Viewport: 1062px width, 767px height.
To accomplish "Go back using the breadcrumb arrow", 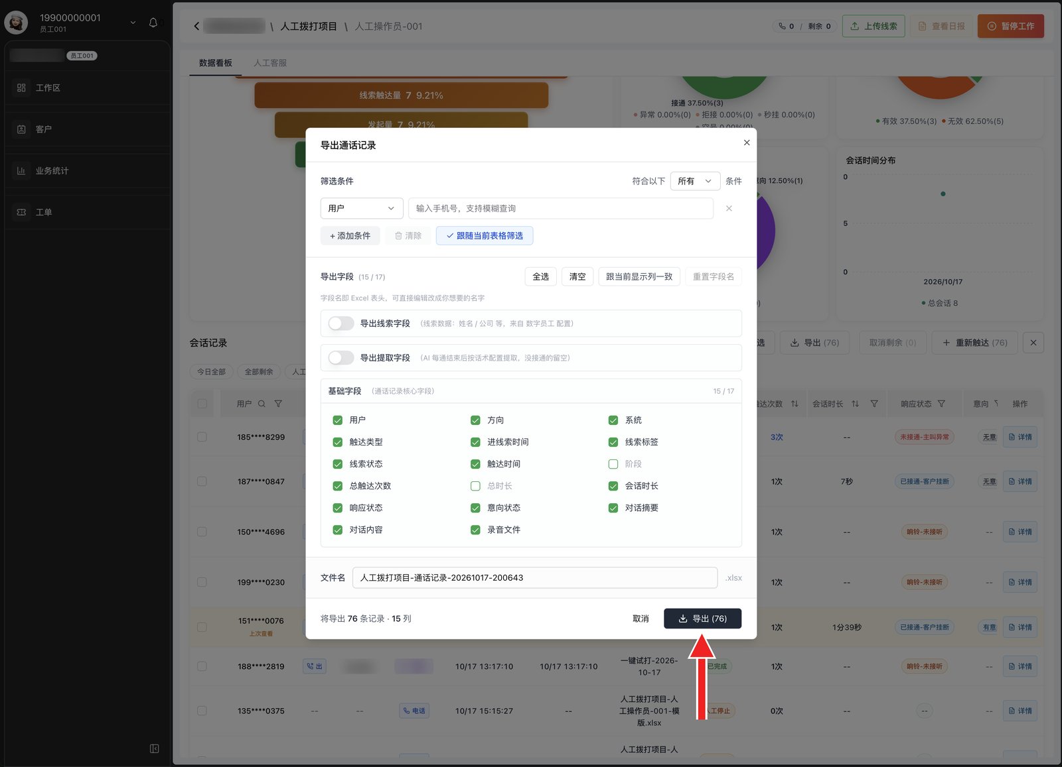I will click(x=196, y=26).
